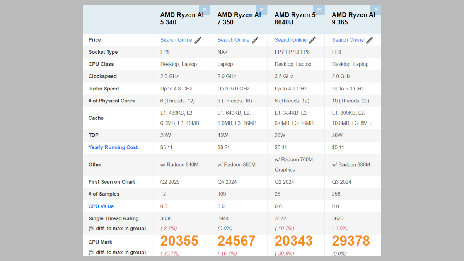Open Search Online for AMD Ryzen AI 5 340
This screenshot has height=261, width=464.
click(176, 40)
